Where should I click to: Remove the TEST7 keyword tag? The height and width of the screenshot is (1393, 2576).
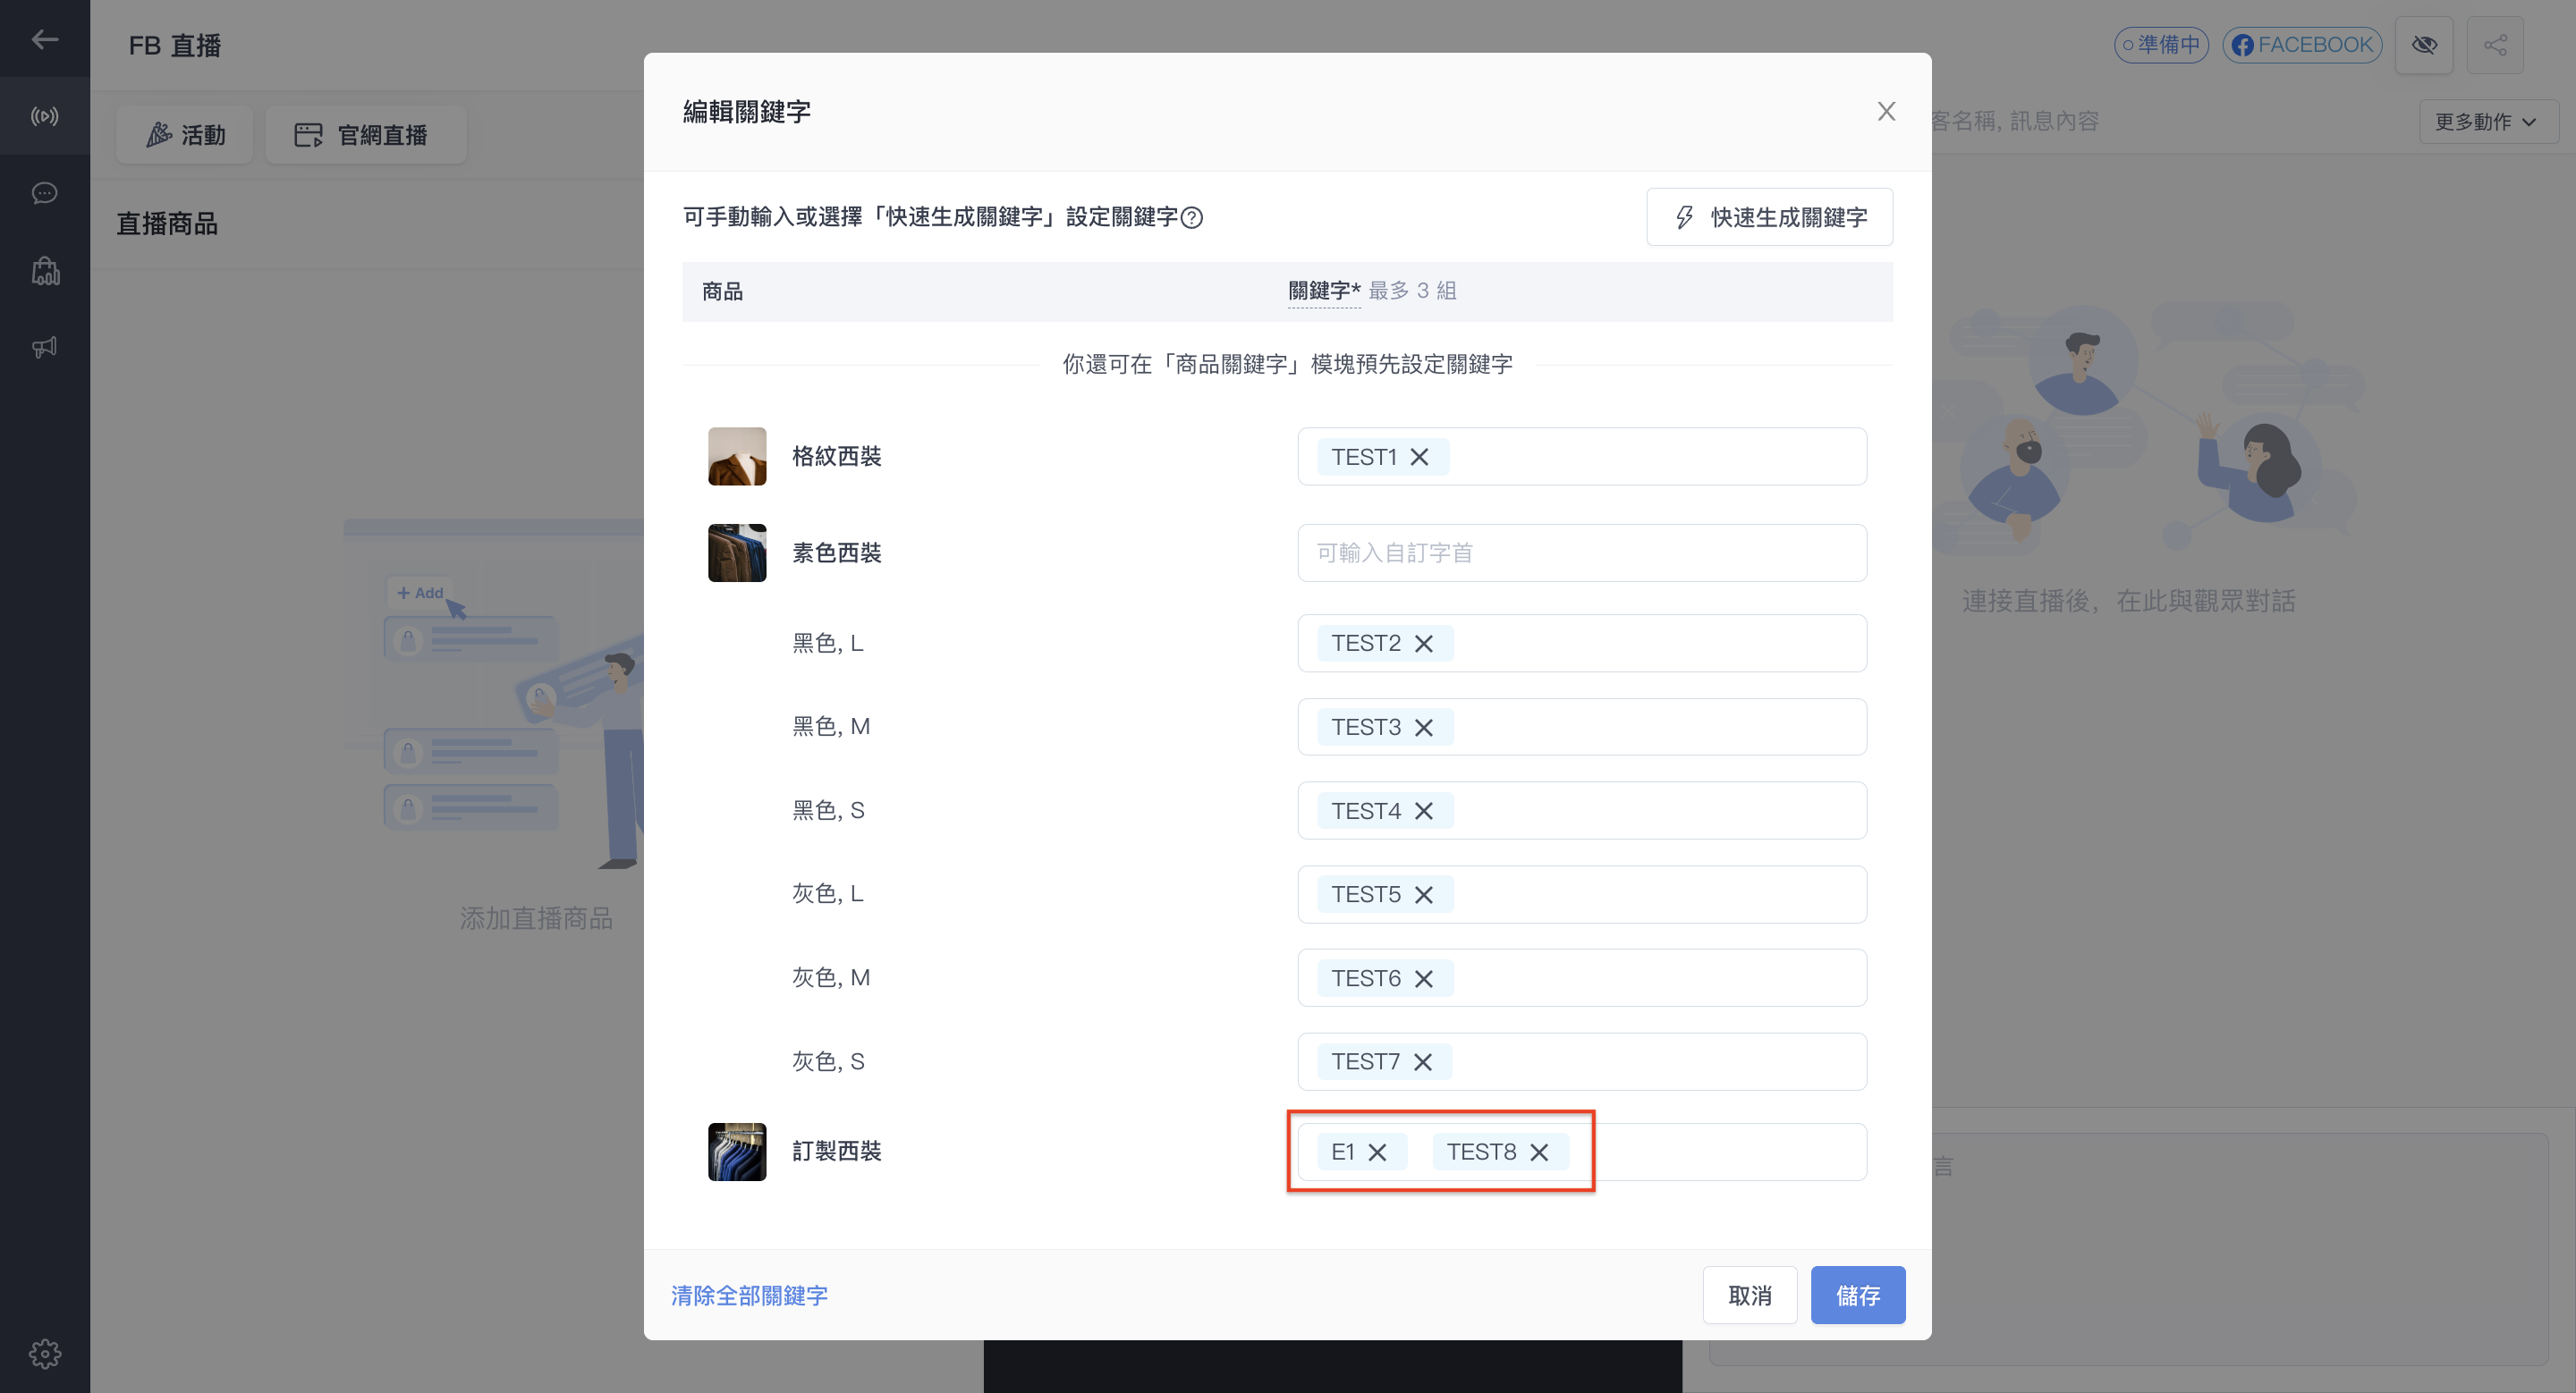click(1423, 1061)
